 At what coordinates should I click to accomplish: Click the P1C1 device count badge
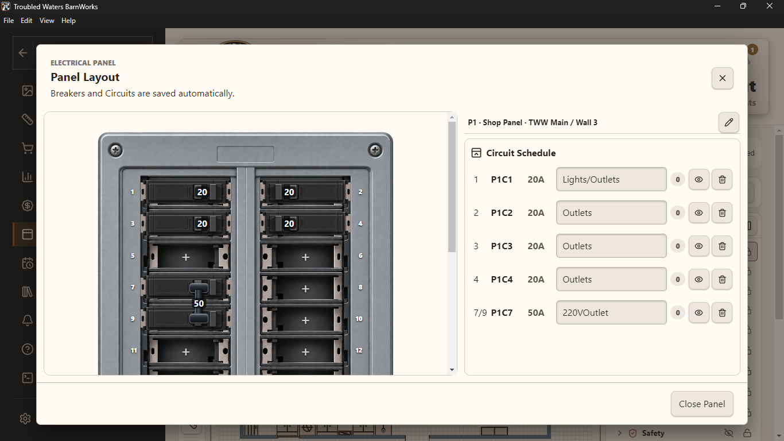click(x=677, y=180)
